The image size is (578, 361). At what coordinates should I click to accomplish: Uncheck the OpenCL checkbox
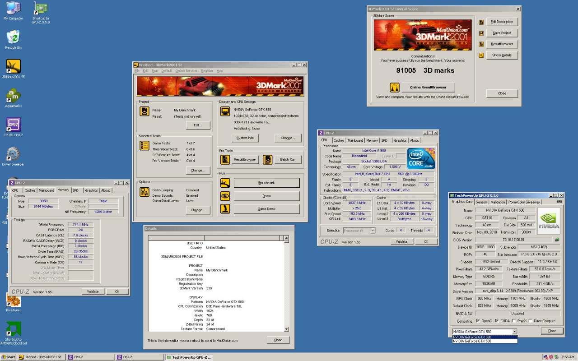(x=478, y=321)
